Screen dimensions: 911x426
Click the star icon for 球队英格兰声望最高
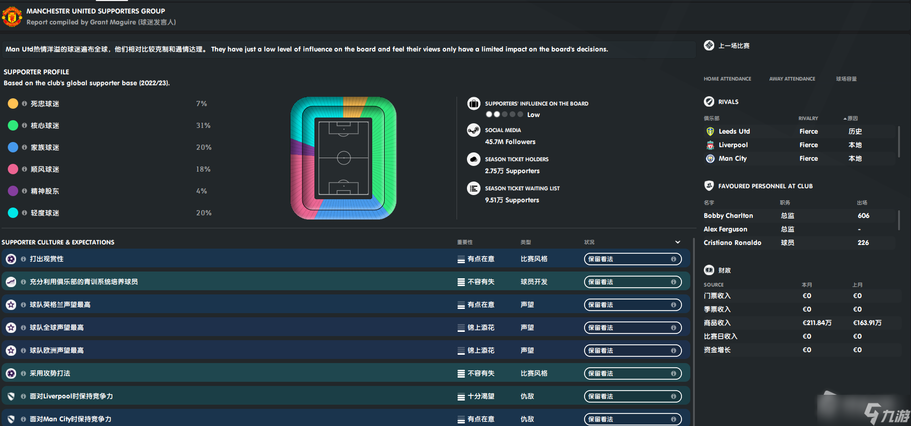point(11,305)
